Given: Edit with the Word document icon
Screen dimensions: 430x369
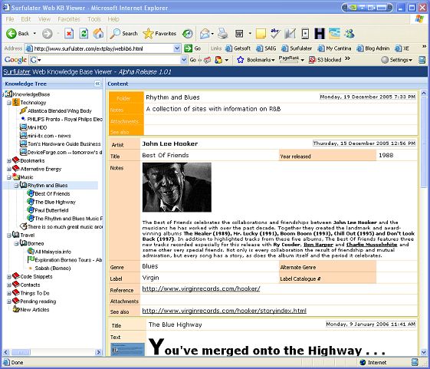Looking at the screenshot, I should pyautogui.click(x=239, y=34).
